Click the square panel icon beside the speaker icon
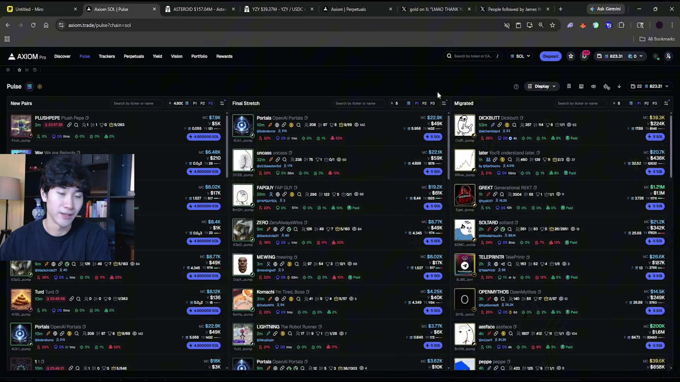The width and height of the screenshot is (680, 382). (x=581, y=86)
